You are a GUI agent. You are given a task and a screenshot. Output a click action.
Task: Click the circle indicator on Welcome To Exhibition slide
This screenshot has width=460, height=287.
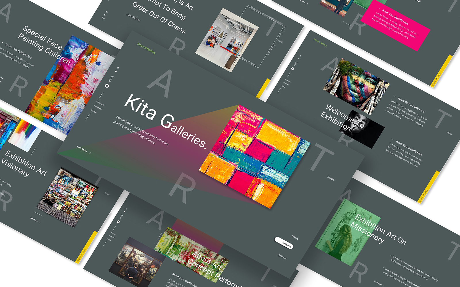coord(293,69)
